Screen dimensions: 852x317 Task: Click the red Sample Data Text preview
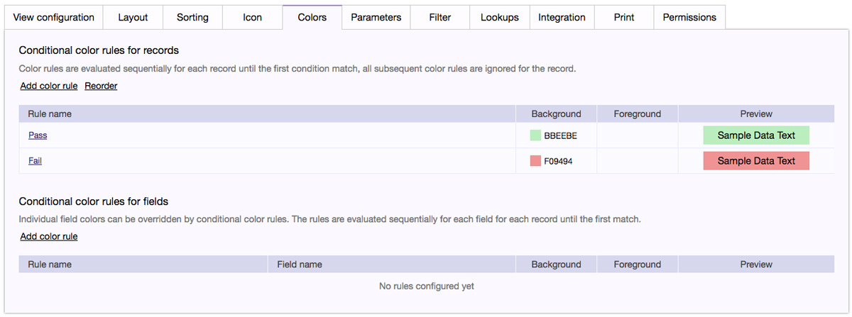pos(756,161)
